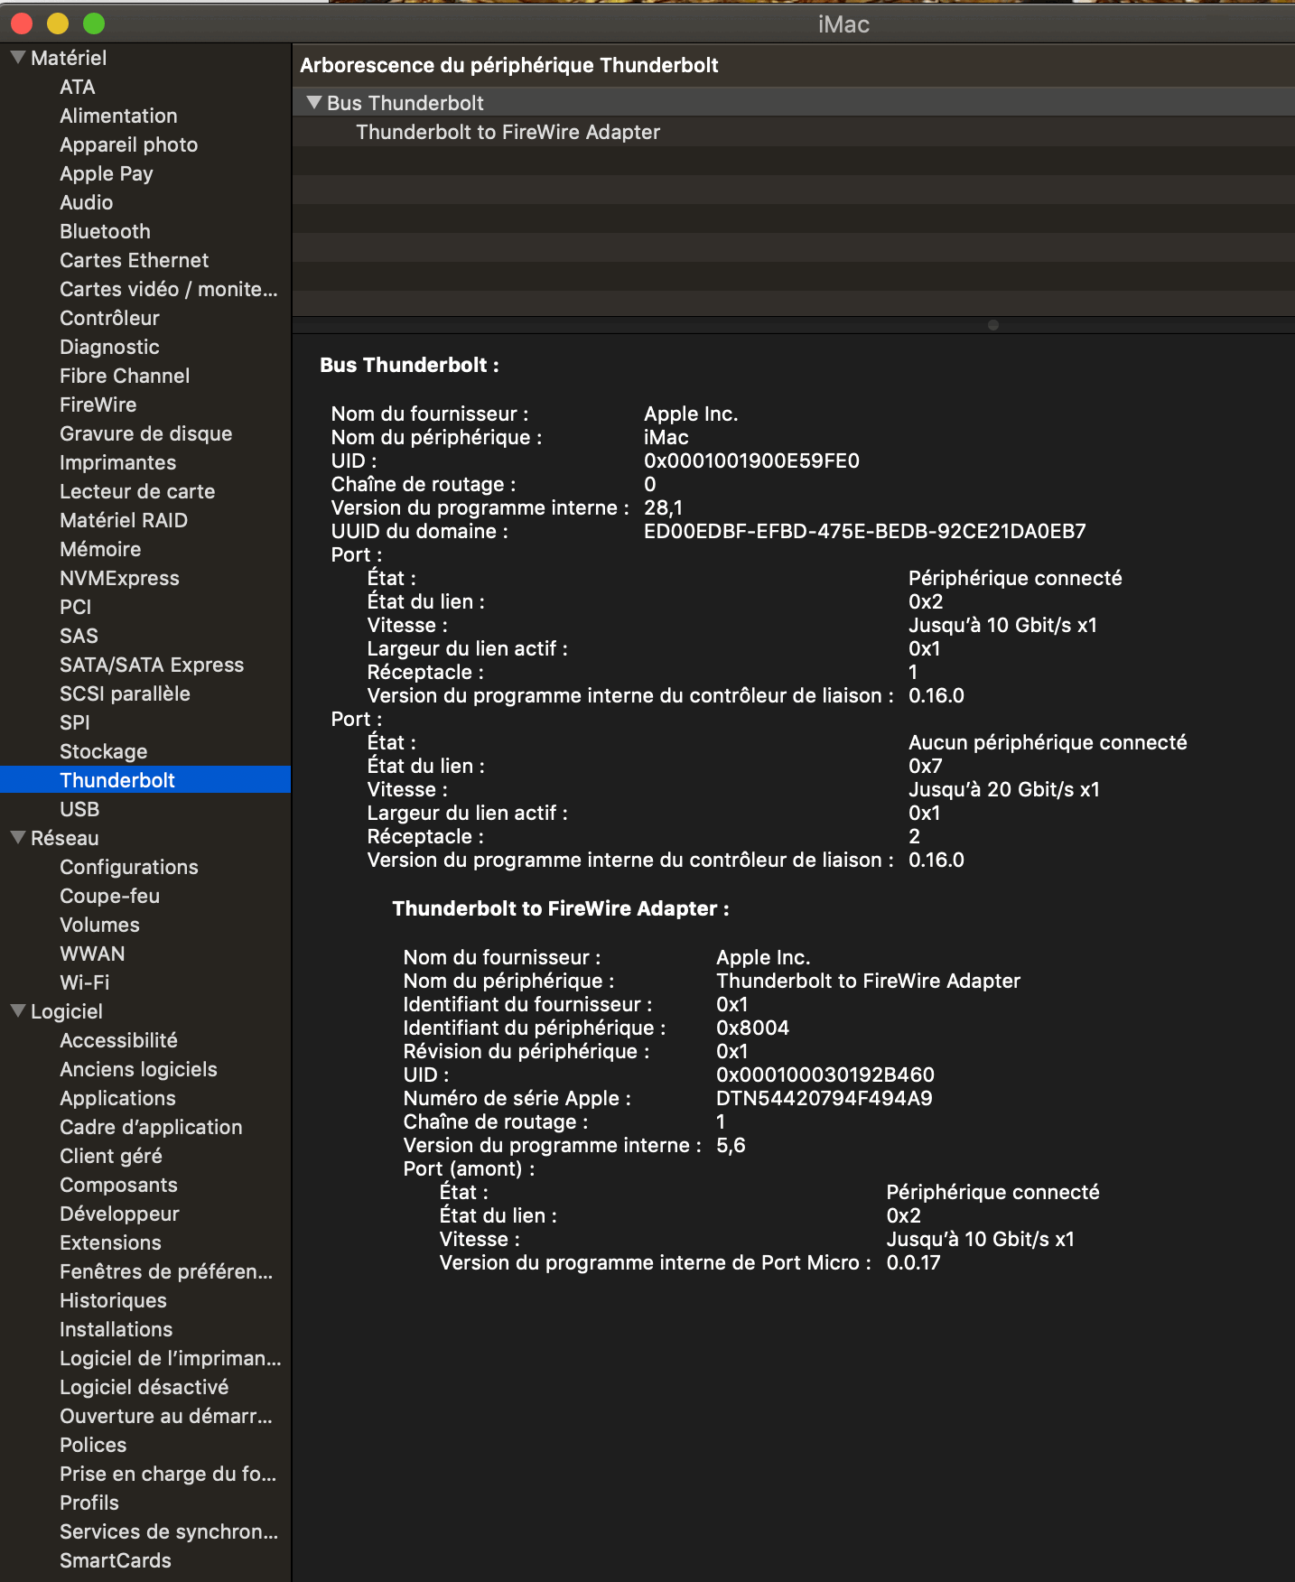Show Applications list
Screen dimensions: 1295x1582
click(x=117, y=1098)
